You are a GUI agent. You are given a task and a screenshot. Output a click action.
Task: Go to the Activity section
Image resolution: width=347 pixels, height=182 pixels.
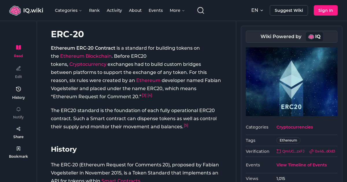[x=114, y=10]
